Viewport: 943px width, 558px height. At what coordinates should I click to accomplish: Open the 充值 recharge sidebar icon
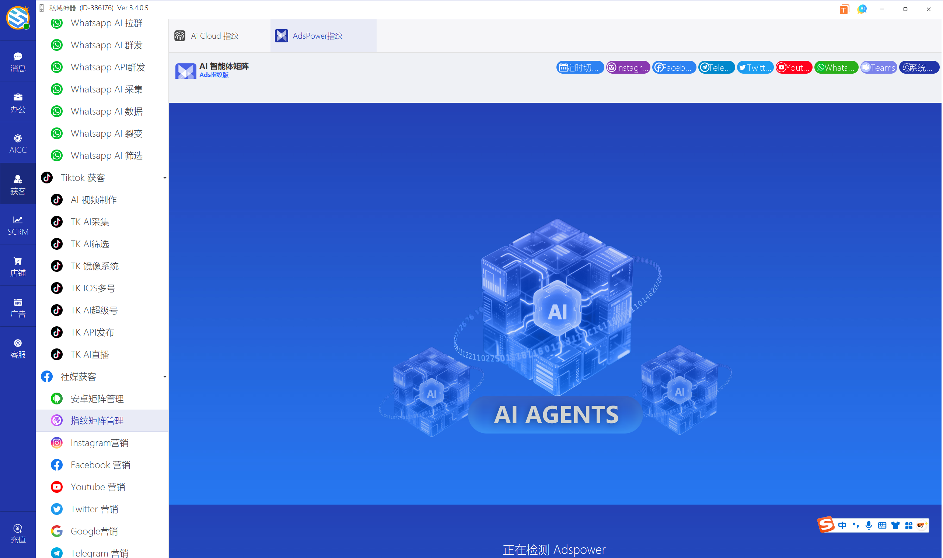tap(18, 533)
